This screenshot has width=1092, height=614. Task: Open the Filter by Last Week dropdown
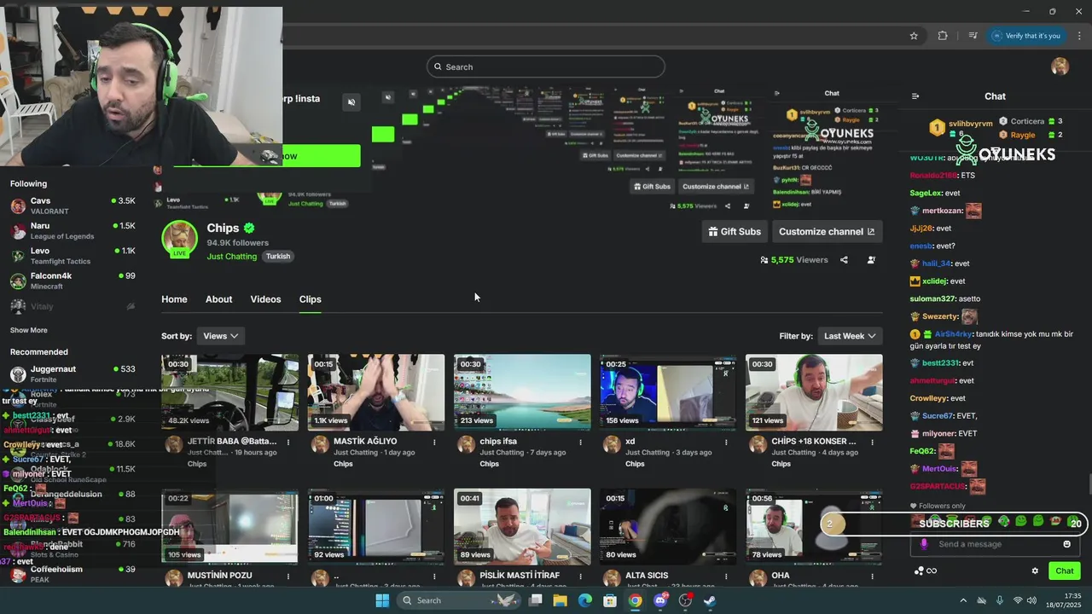[x=850, y=336]
